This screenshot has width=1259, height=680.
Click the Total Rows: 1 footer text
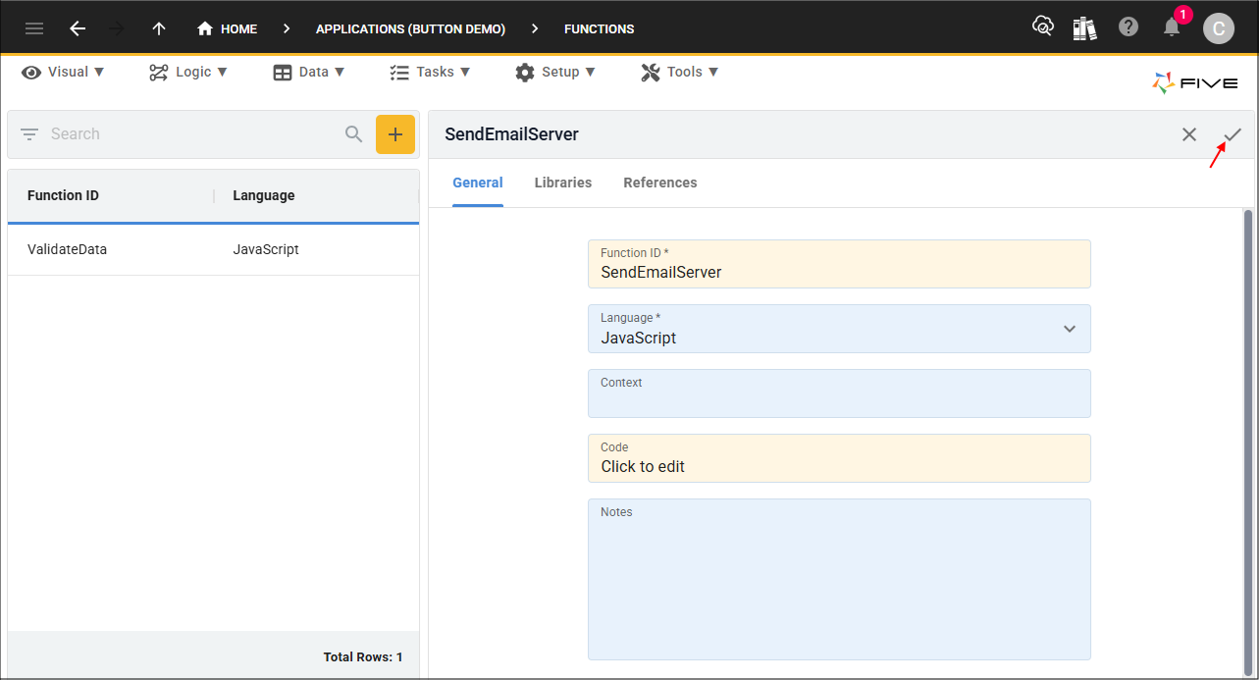tap(363, 657)
